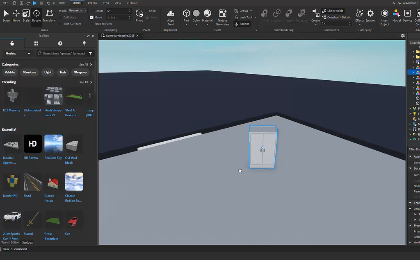Switch to the TEST ribbon tab

click(106, 3)
